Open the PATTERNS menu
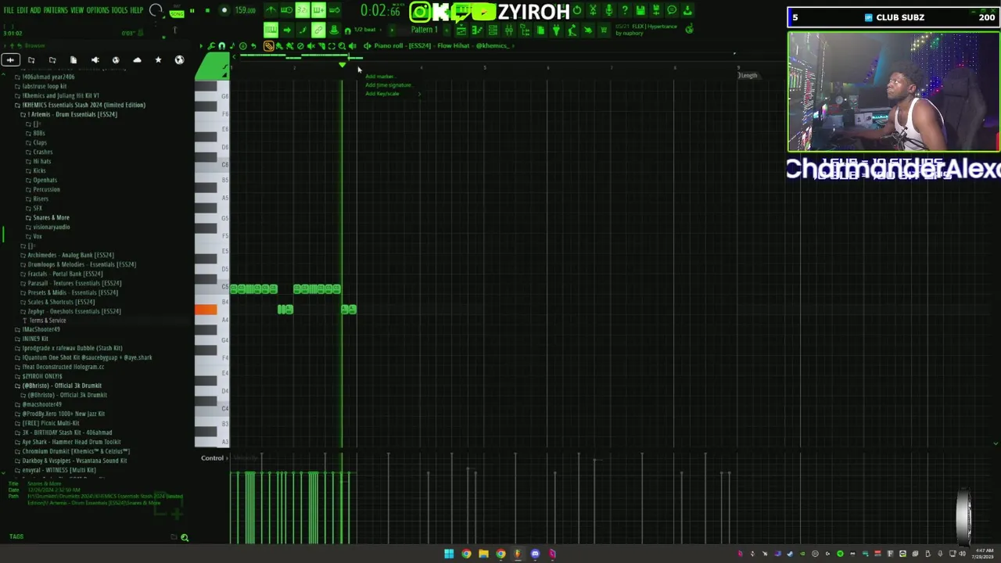The width and height of the screenshot is (1001, 563). (x=56, y=10)
